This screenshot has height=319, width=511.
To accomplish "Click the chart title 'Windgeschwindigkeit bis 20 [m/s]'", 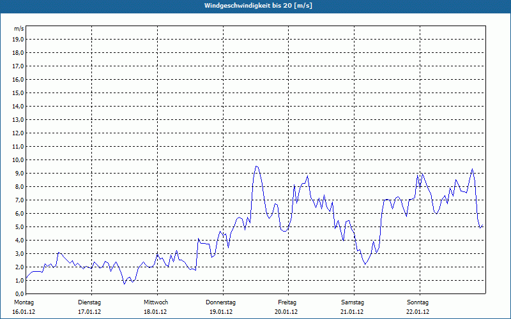I will pyautogui.click(x=258, y=6).
